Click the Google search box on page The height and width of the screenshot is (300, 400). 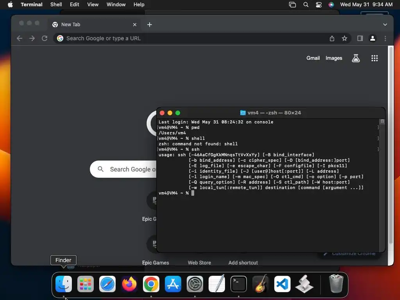coord(123,169)
